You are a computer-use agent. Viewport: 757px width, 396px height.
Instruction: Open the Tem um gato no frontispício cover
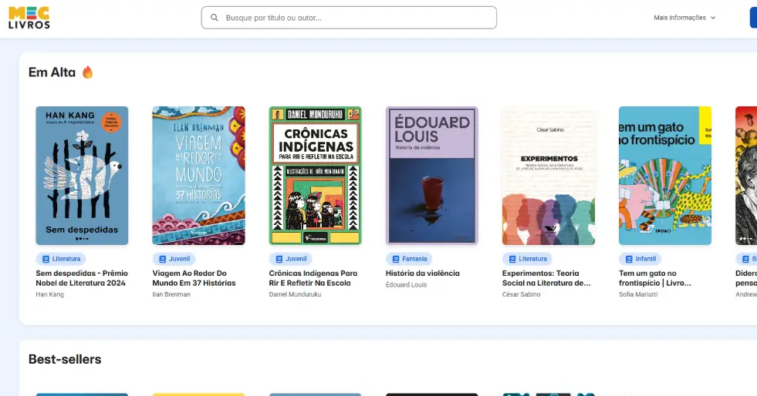click(665, 176)
